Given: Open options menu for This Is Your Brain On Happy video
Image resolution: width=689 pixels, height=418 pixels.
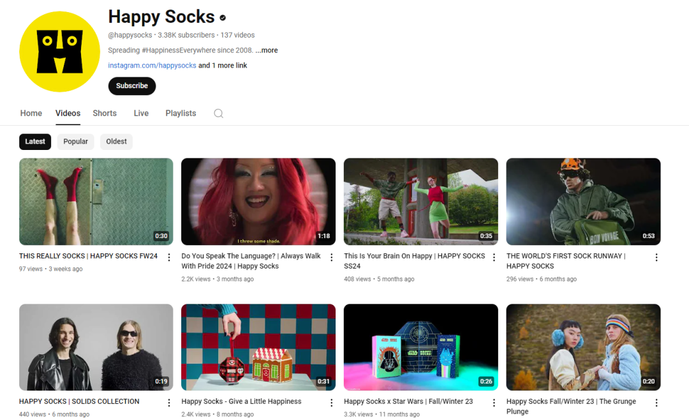Looking at the screenshot, I should (x=494, y=258).
